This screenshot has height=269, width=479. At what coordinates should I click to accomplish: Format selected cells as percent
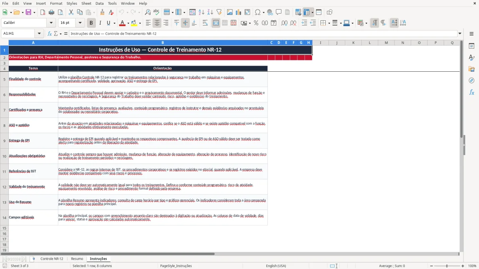pos(256,23)
